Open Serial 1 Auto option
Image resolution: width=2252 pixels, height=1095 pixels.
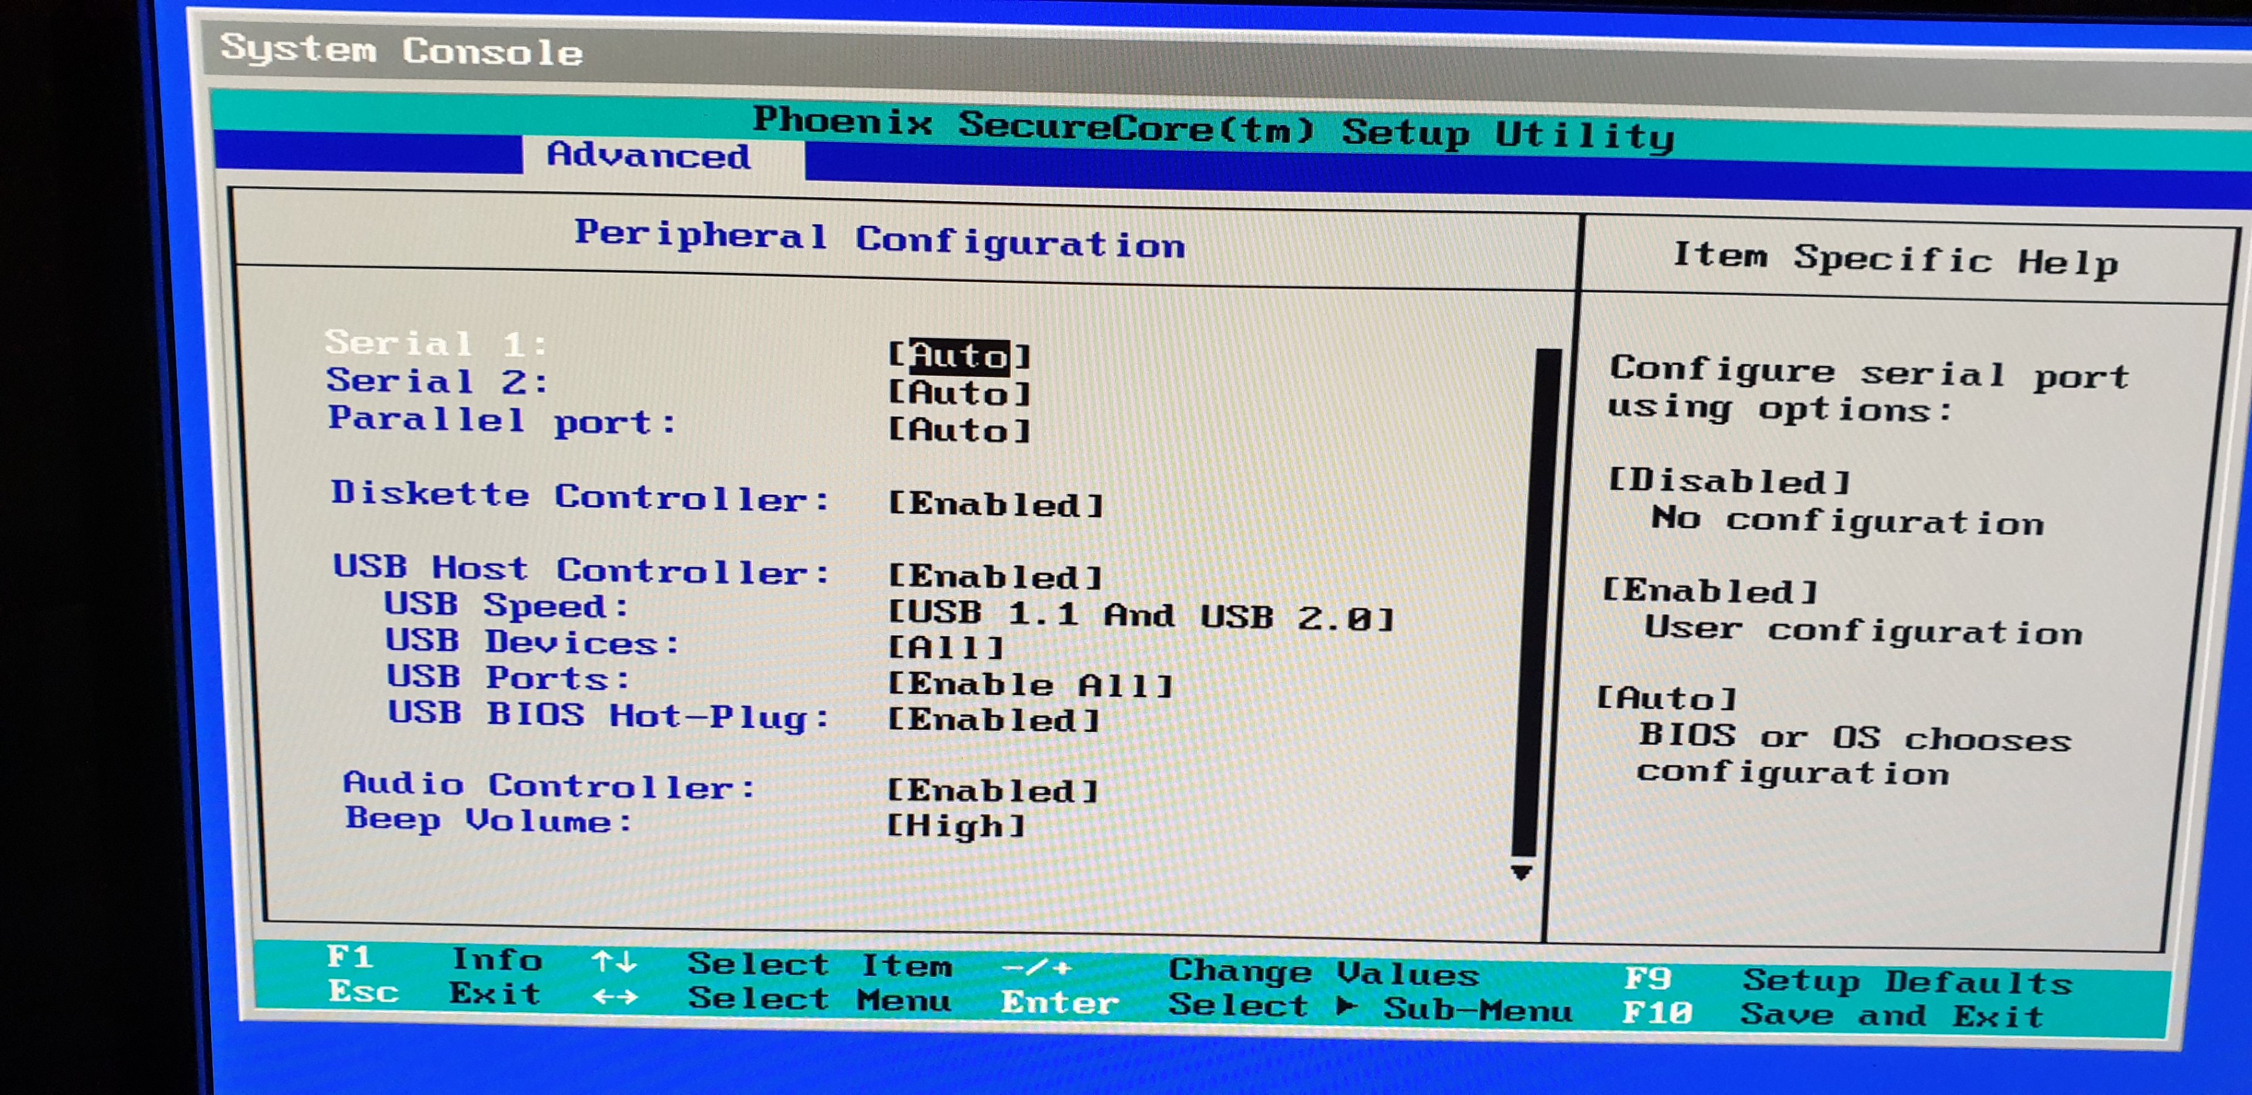pyautogui.click(x=959, y=356)
